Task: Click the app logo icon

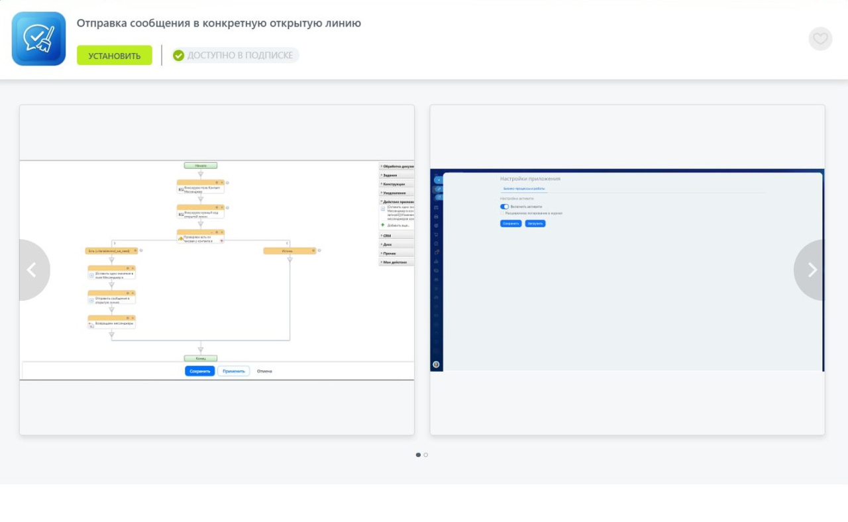Action: coord(38,38)
